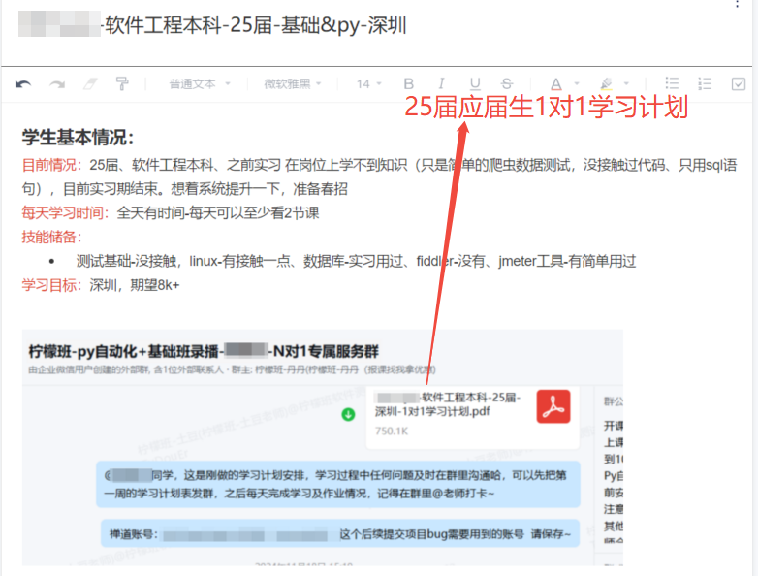Insert a bulleted list
The width and height of the screenshot is (758, 576).
point(672,84)
